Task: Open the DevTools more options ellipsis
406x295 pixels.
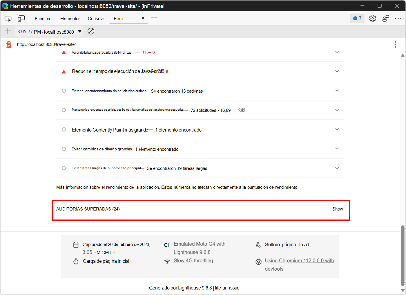Action: (398, 18)
